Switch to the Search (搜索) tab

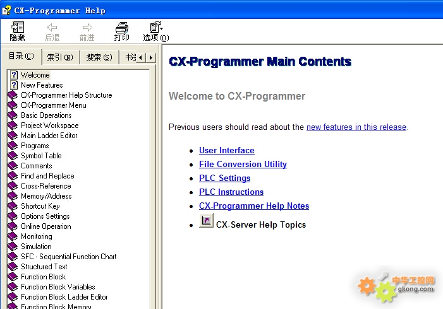tap(99, 57)
